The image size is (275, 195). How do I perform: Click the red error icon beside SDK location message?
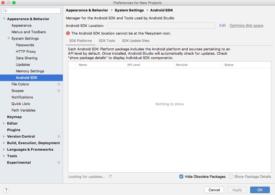[68, 33]
